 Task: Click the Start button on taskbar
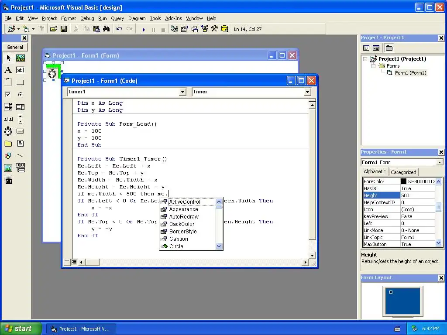tap(21, 328)
